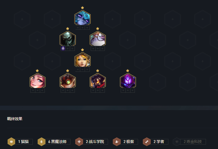Click the Ziggs goggles champion portrait

pyautogui.click(x=68, y=81)
